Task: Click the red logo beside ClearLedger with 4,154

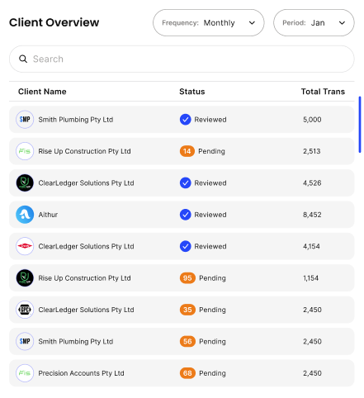Action: pyautogui.click(x=25, y=246)
